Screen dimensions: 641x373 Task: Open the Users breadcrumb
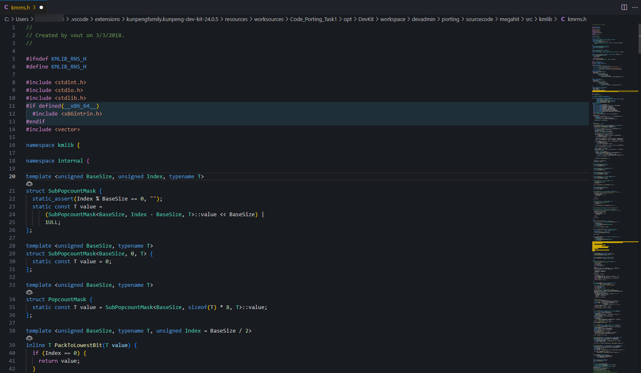click(22, 19)
